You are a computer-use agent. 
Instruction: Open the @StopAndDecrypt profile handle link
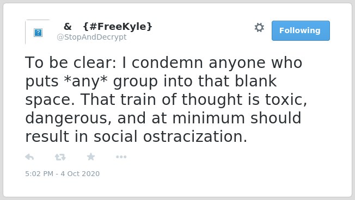pos(91,37)
